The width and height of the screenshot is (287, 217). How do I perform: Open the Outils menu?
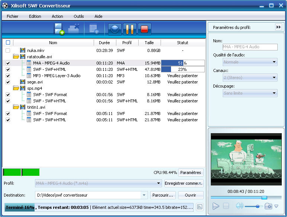79,16
